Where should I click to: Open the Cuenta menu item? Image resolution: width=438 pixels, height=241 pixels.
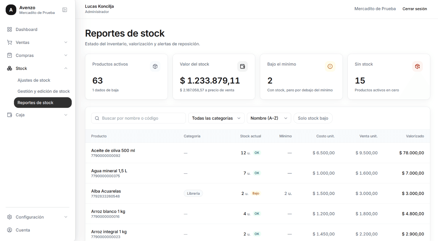38,230
